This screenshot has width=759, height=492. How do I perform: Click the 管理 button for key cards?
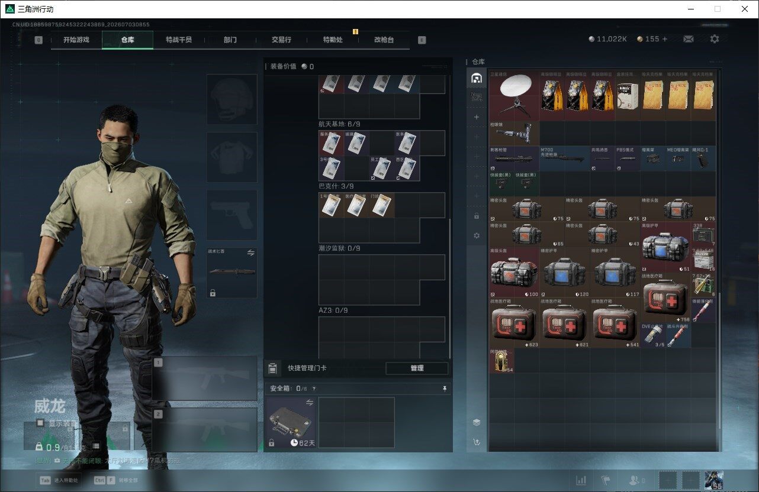[417, 368]
